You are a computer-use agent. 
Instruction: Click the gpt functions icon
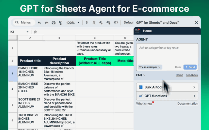(140, 96)
